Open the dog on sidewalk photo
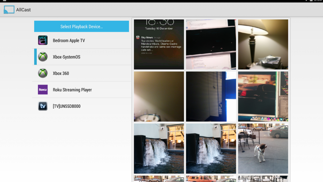This screenshot has height=182, width=323. coord(263,148)
